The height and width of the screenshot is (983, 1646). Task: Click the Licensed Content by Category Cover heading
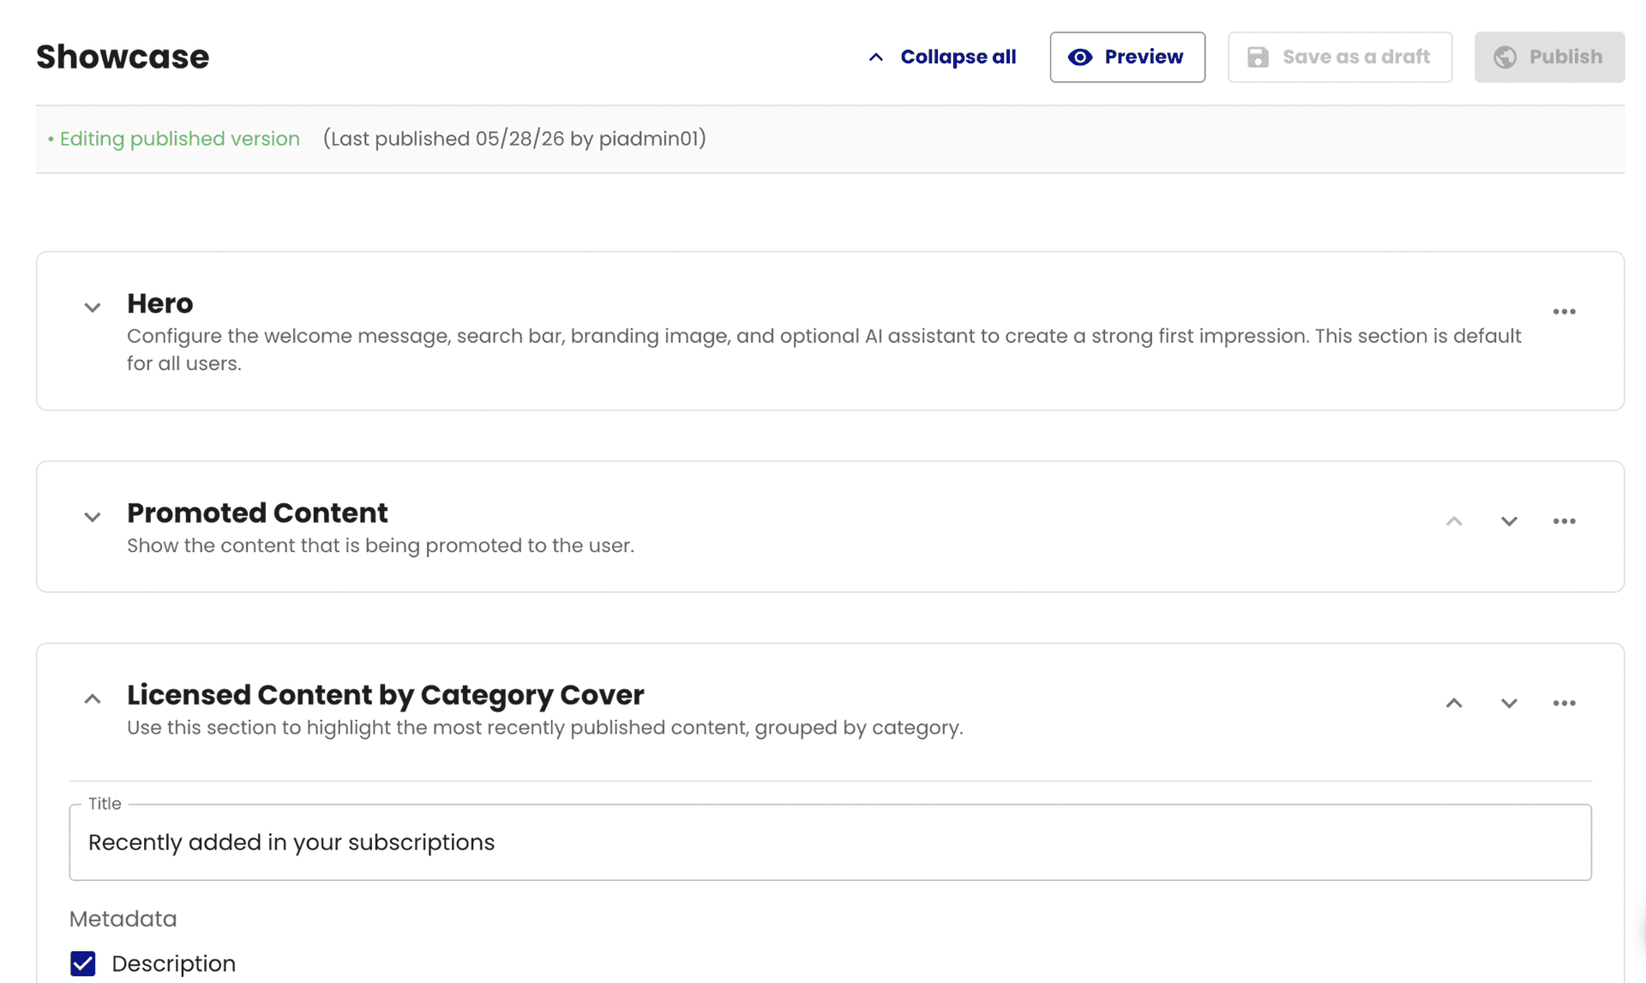(x=386, y=694)
